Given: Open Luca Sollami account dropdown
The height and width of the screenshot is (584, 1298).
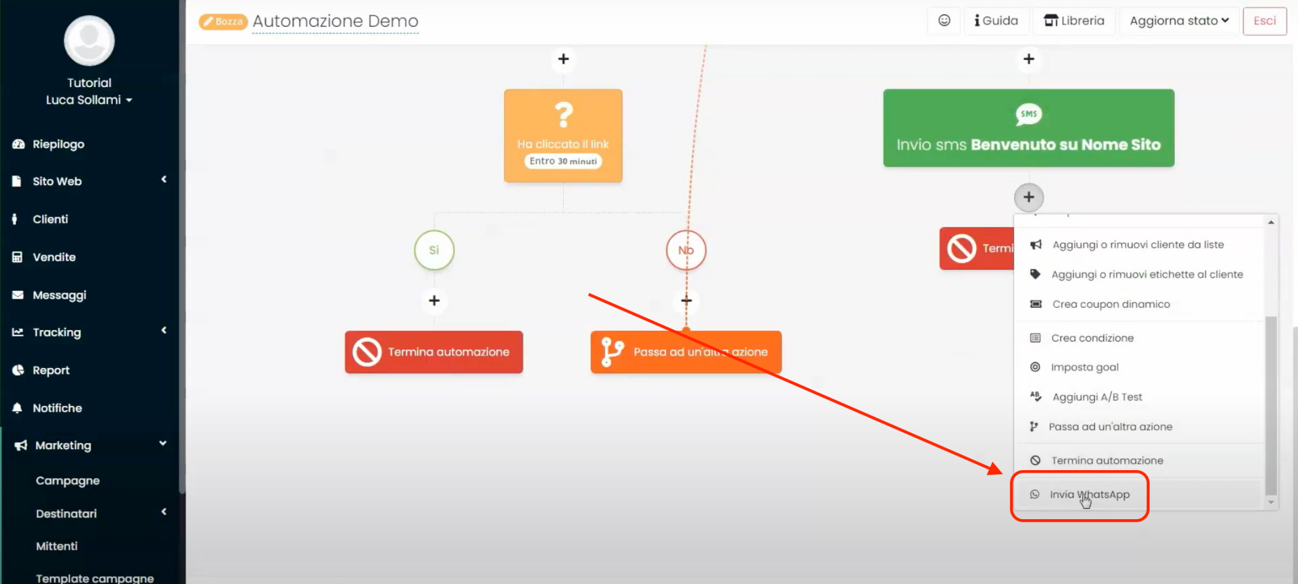Looking at the screenshot, I should coord(89,100).
